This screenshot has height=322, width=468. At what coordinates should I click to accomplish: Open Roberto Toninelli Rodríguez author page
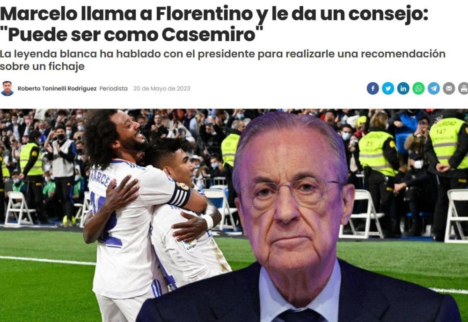(x=57, y=88)
